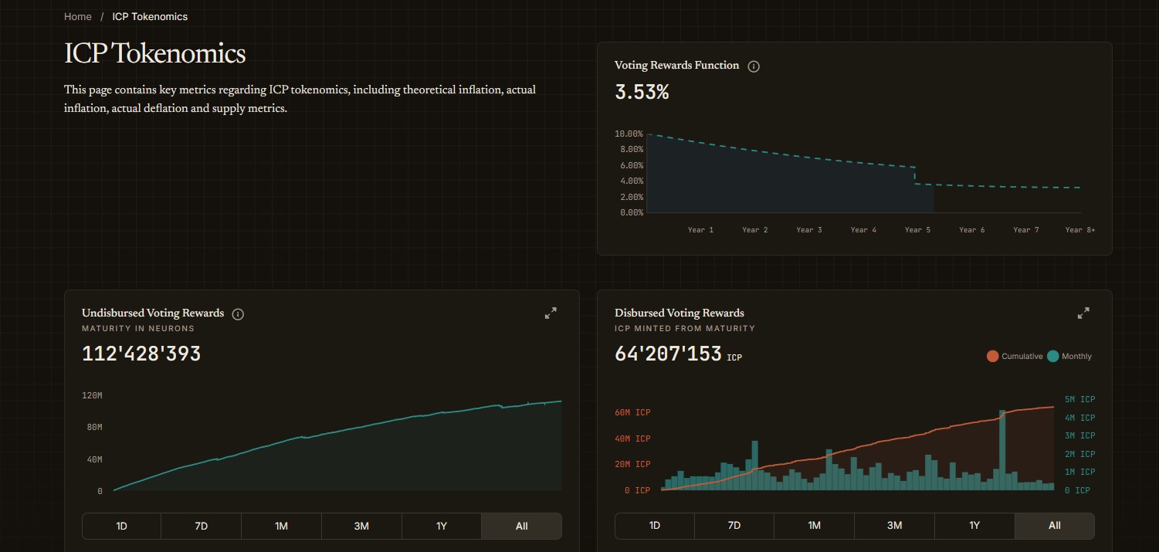The width and height of the screenshot is (1159, 552).
Task: Toggle Cumulative series in Disbursed chart legend
Action: pyautogui.click(x=1015, y=356)
